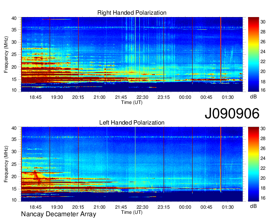Screen dimensions: 270x219
Task: Click the "Time (UT)" label under the Left Handed plot
Action: coord(132,212)
